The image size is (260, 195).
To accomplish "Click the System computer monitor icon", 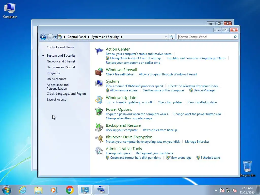I will 99,84.
